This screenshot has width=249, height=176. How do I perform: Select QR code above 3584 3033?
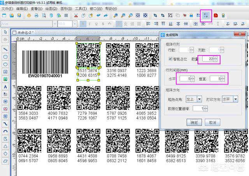[30, 98]
